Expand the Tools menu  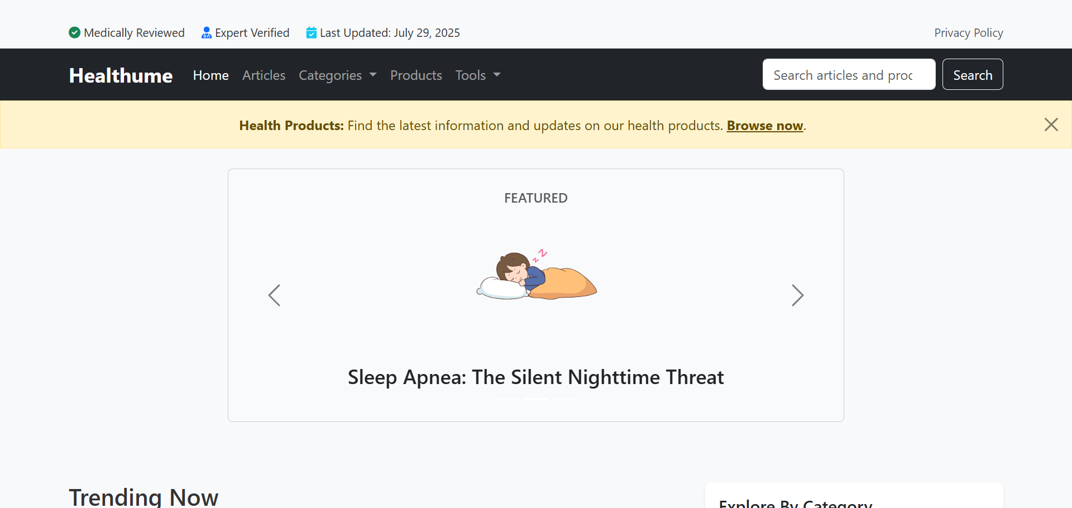pos(471,75)
